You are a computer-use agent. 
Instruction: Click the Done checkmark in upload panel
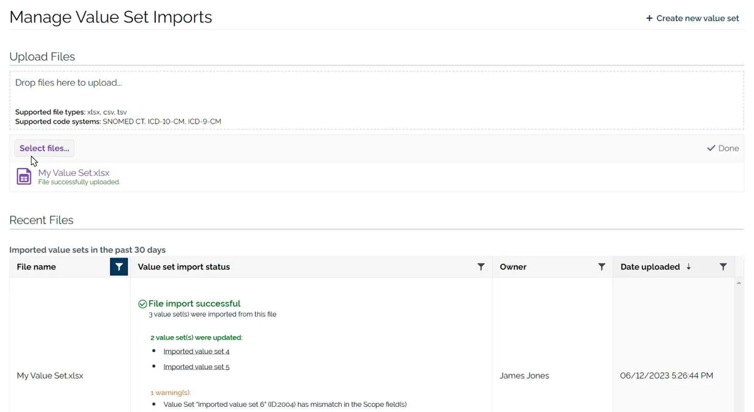(x=711, y=148)
